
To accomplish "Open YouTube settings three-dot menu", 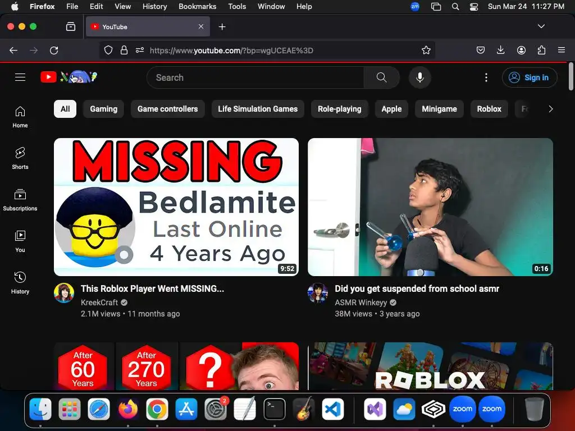I will (x=486, y=77).
